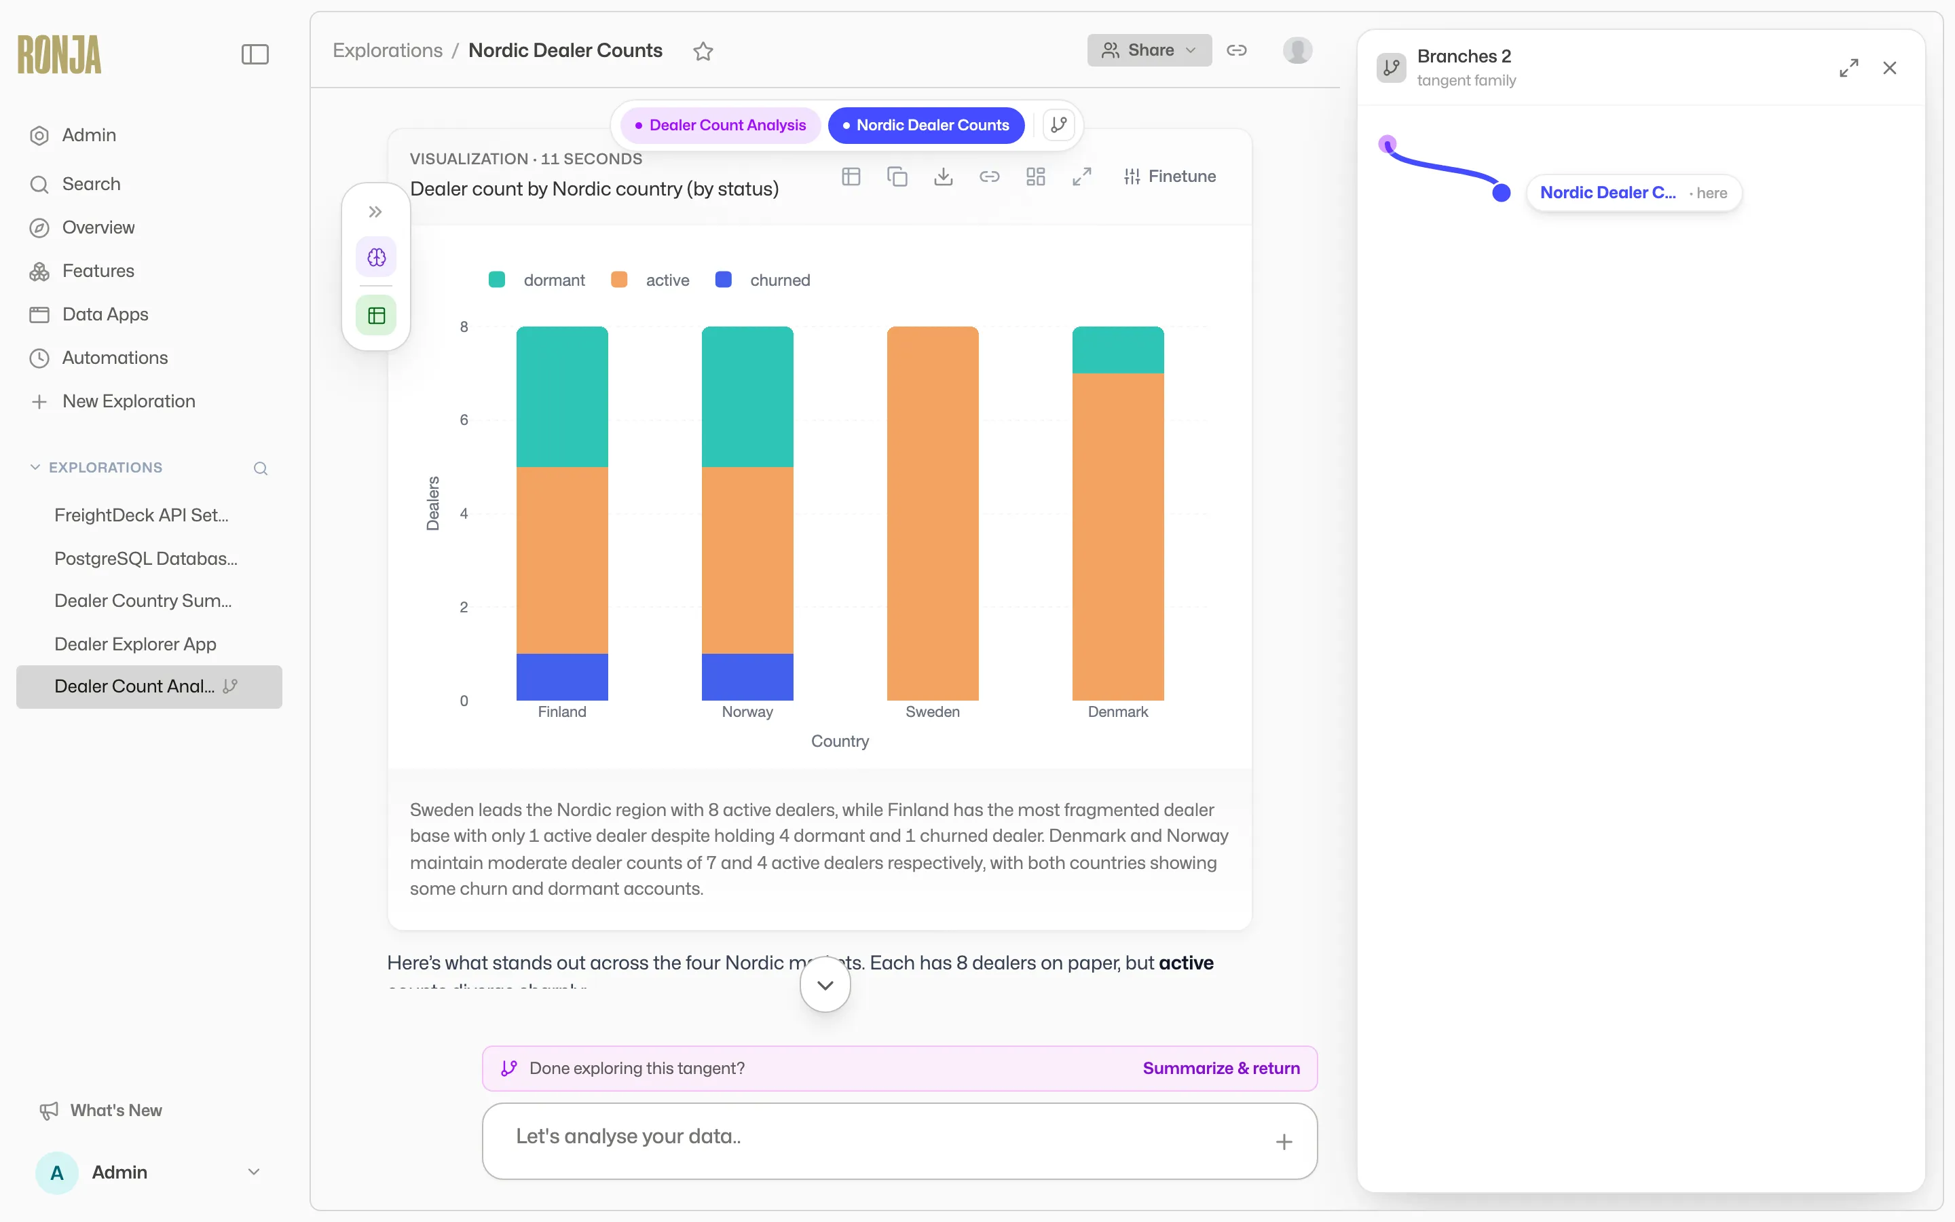Open the Finetune settings
Image resolution: width=1955 pixels, height=1222 pixels.
click(1170, 177)
